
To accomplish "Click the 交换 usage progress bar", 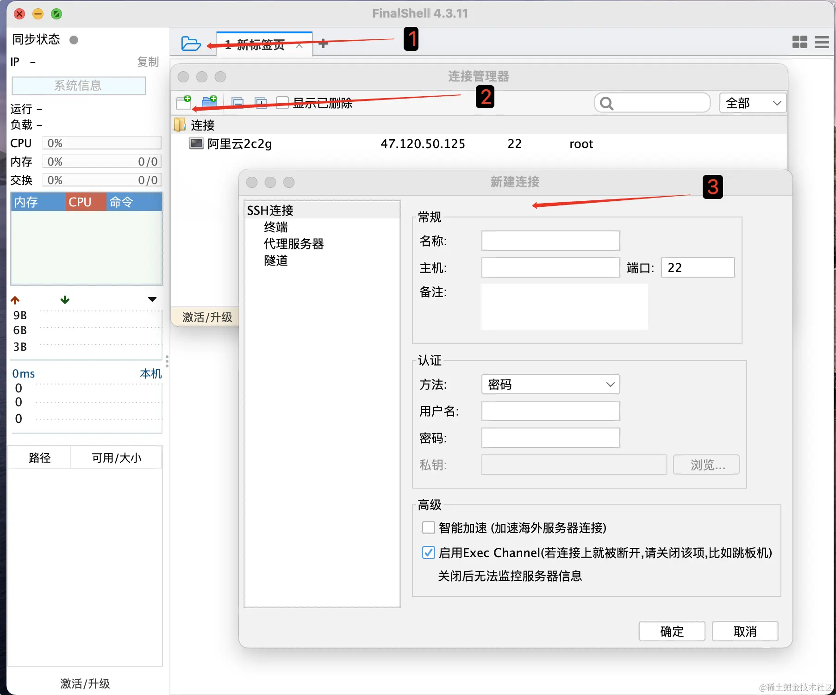I will pos(102,180).
